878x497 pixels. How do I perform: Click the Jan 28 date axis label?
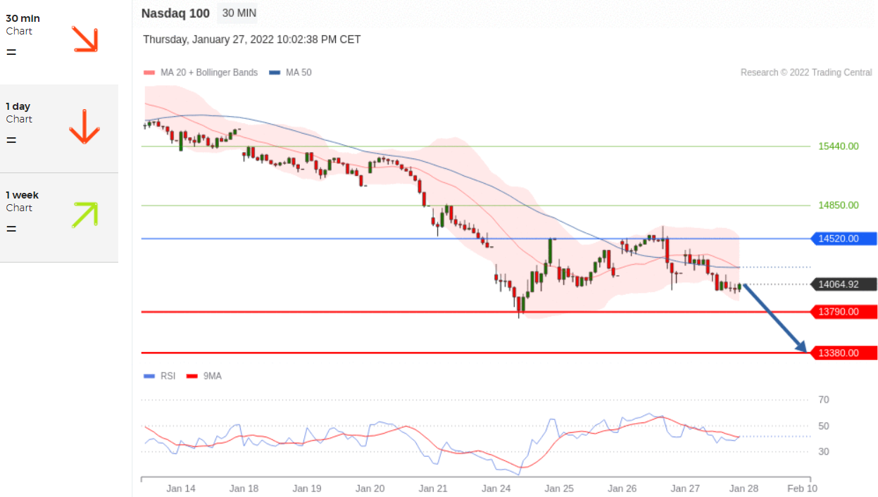[x=744, y=488]
